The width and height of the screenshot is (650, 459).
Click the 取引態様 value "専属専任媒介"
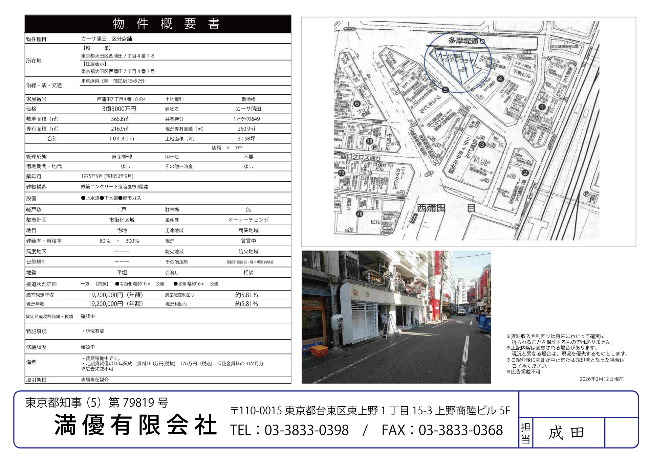(95, 380)
